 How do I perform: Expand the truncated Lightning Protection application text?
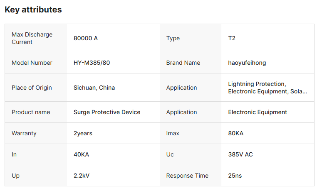268,88
